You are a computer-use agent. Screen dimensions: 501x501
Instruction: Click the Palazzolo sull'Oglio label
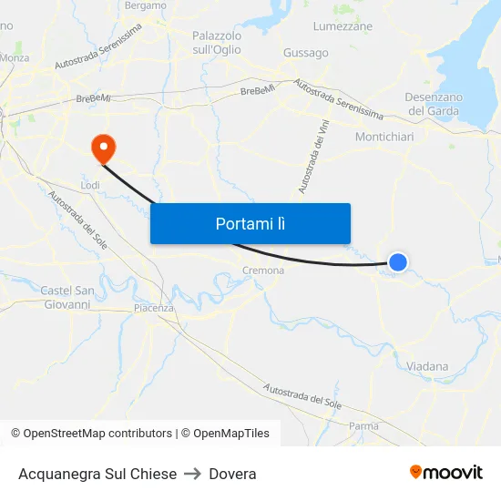(x=217, y=43)
